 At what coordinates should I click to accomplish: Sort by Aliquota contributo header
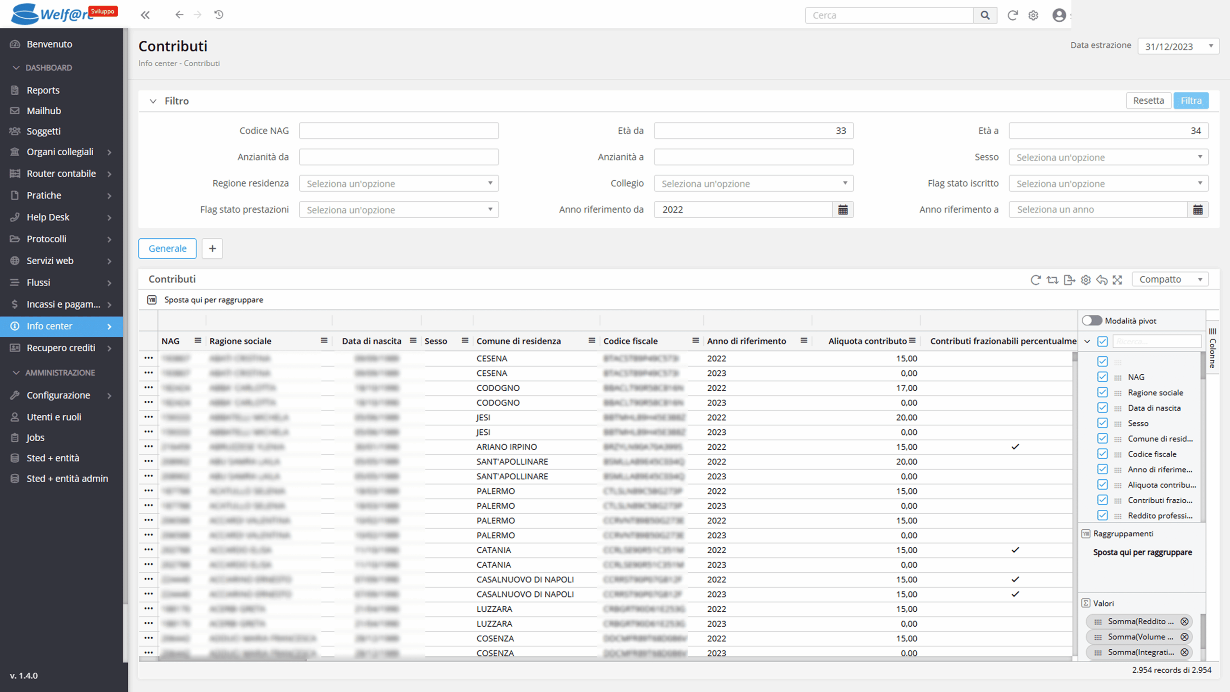[x=867, y=341]
